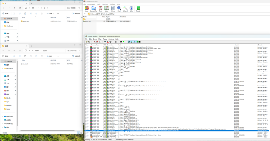Show archive Info in WinRAR
Screen dimensions: 270x141
(131, 9)
